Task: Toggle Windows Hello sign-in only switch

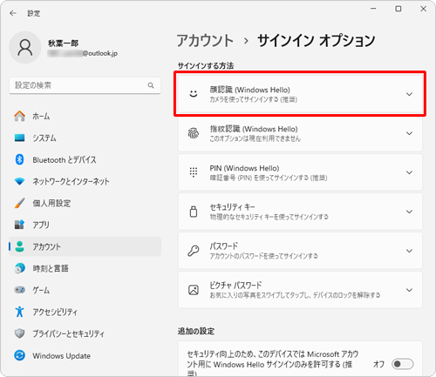Action: 403,364
